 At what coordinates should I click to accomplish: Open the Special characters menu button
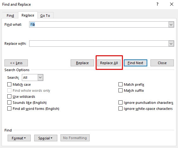46,138
